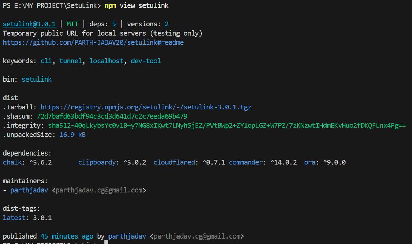Click the commander version ^14.0.2
The width and height of the screenshot is (412, 244).
(284, 162)
